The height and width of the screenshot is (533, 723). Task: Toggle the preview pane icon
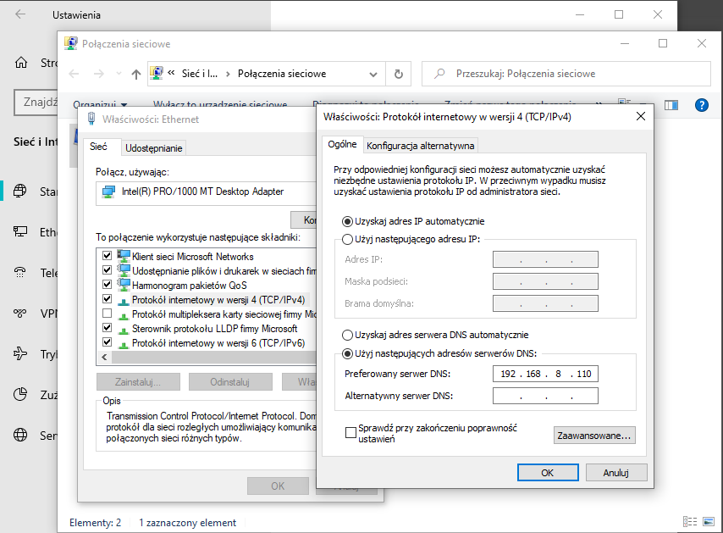pos(671,106)
